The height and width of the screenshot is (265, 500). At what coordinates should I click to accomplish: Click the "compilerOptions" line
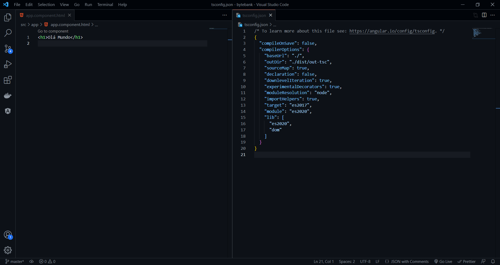(284, 49)
